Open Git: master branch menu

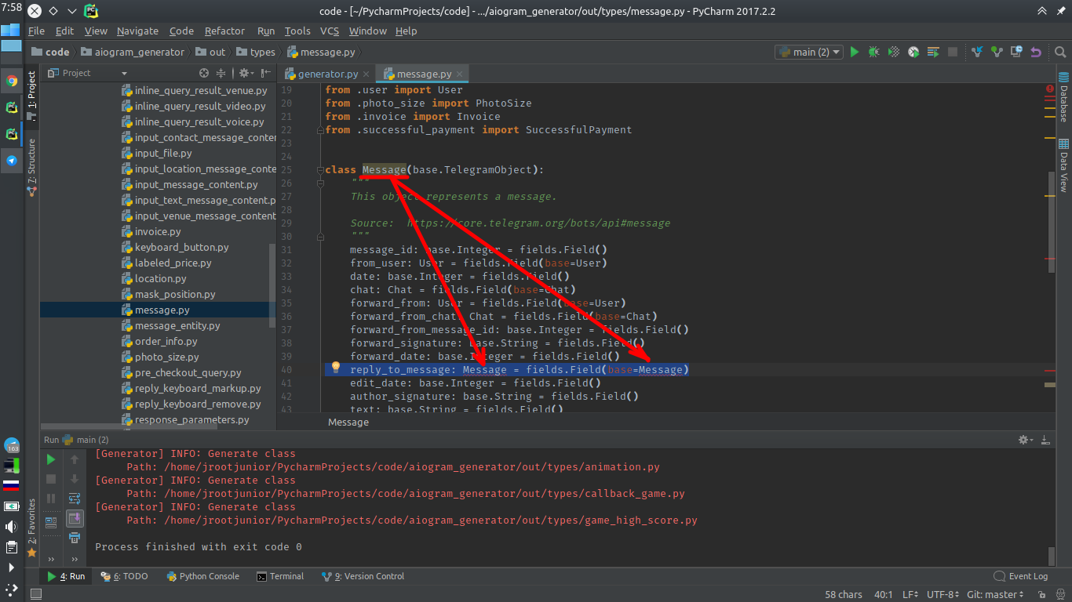click(994, 595)
